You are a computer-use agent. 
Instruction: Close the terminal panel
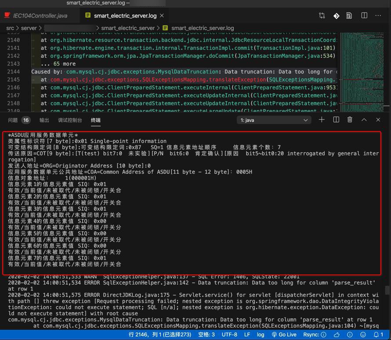coord(378,120)
